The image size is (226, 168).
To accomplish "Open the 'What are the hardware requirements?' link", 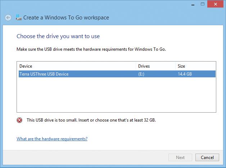I will [x=52, y=139].
